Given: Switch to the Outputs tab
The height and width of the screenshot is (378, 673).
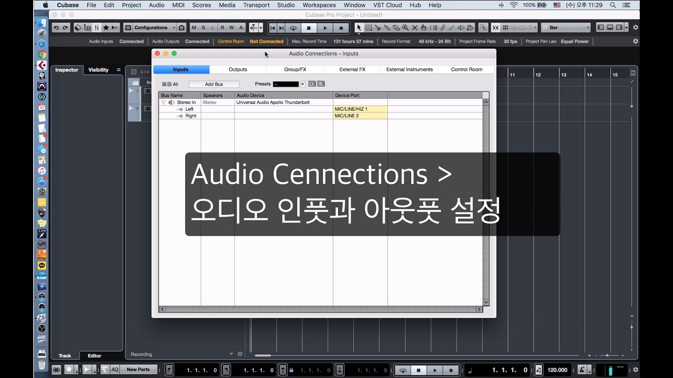Looking at the screenshot, I should (238, 69).
